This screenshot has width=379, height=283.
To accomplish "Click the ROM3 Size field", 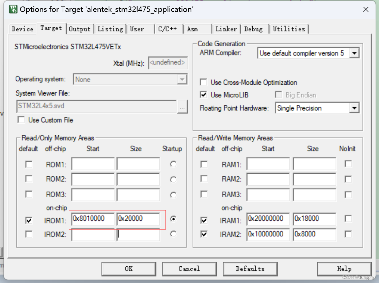I will (x=138, y=194).
